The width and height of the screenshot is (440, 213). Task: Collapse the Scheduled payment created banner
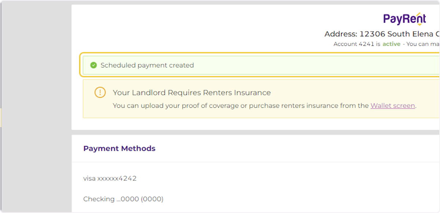pyautogui.click(x=148, y=65)
